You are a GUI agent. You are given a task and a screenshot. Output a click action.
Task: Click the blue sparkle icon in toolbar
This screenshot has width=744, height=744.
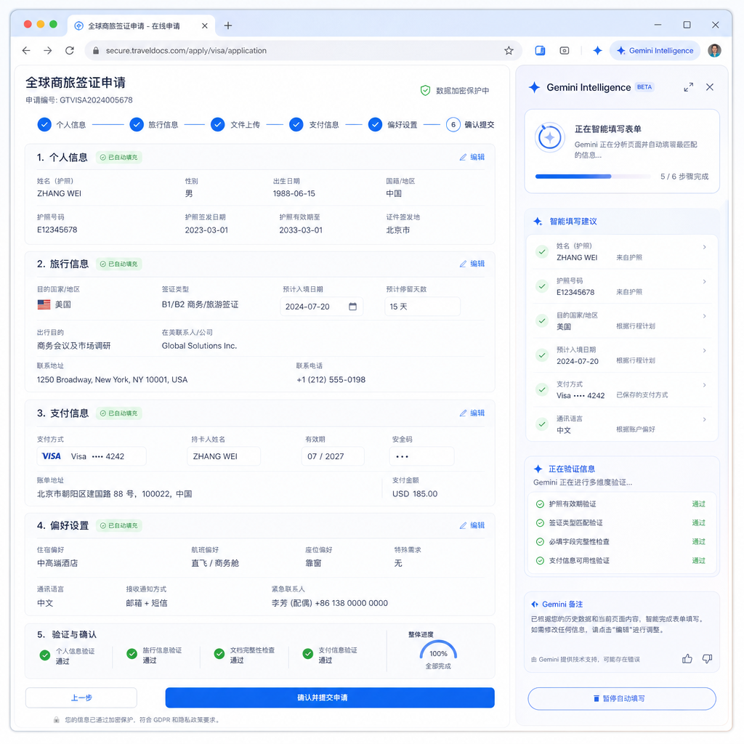[597, 50]
